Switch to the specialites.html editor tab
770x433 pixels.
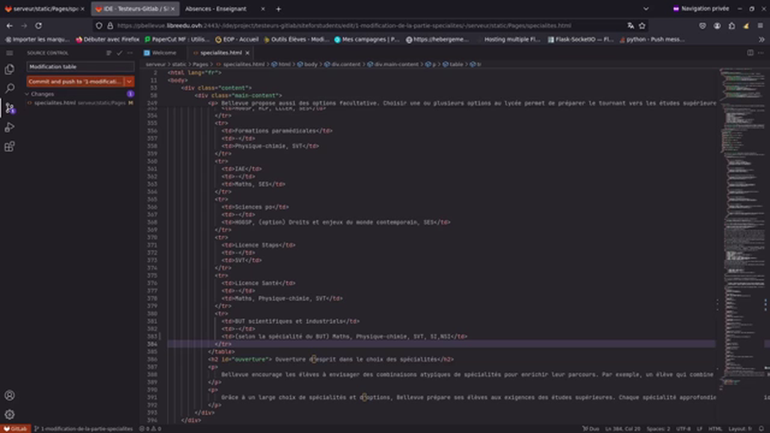click(x=221, y=52)
